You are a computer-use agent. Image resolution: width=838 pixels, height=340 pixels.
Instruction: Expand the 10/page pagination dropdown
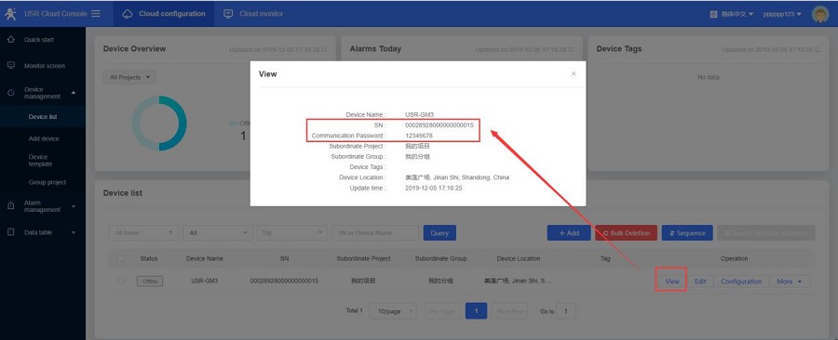pos(393,311)
